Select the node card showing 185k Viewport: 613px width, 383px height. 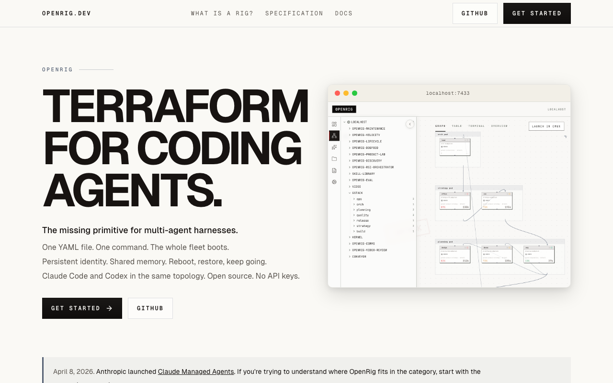click(497, 254)
